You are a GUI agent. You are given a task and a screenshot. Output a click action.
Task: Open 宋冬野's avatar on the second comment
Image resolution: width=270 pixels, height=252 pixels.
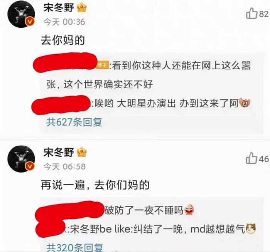click(21, 159)
